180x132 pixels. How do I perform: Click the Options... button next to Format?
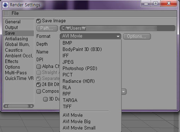click(137, 36)
